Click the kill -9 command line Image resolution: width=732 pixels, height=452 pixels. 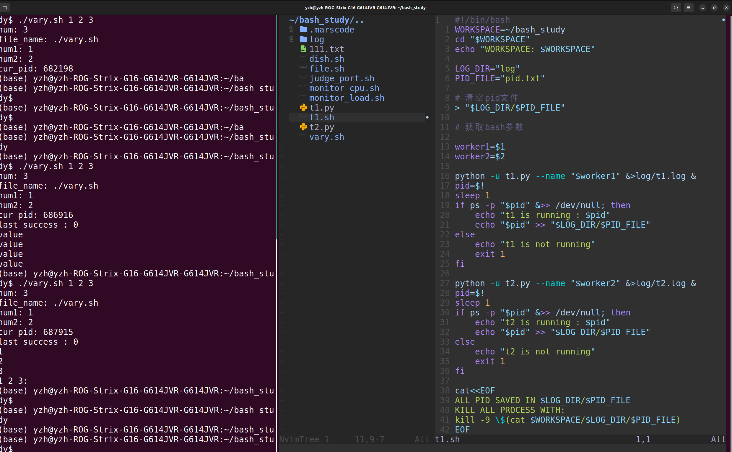pos(567,420)
